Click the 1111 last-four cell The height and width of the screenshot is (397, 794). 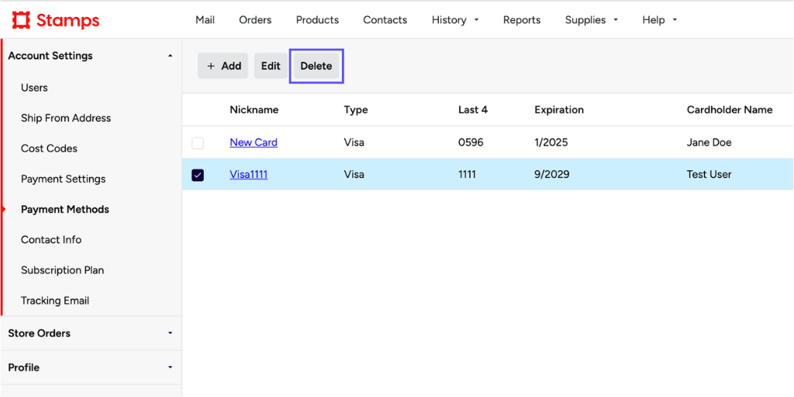tap(467, 174)
